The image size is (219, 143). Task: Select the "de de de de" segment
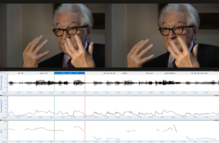point(109,73)
